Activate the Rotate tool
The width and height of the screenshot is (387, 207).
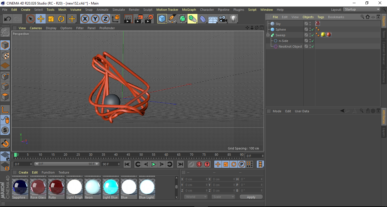(x=61, y=19)
